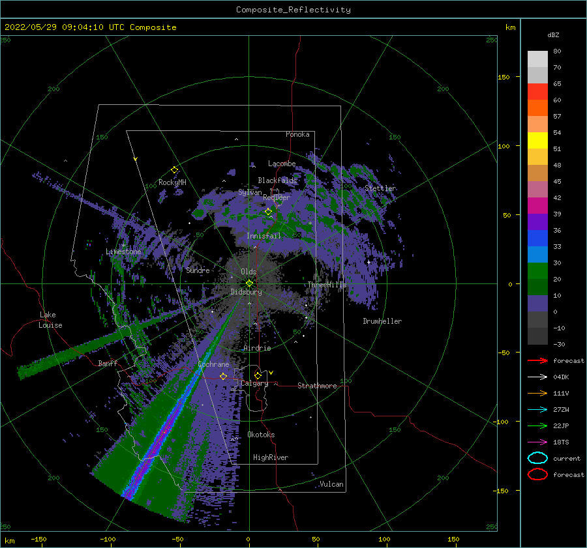Click the RockyMH label
This screenshot has height=548, width=587.
coord(172,182)
